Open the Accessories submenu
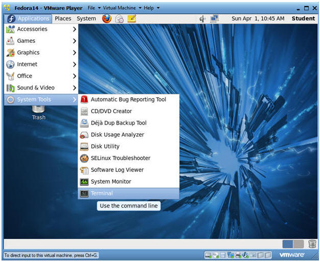This screenshot has height=262, width=320. 41,30
